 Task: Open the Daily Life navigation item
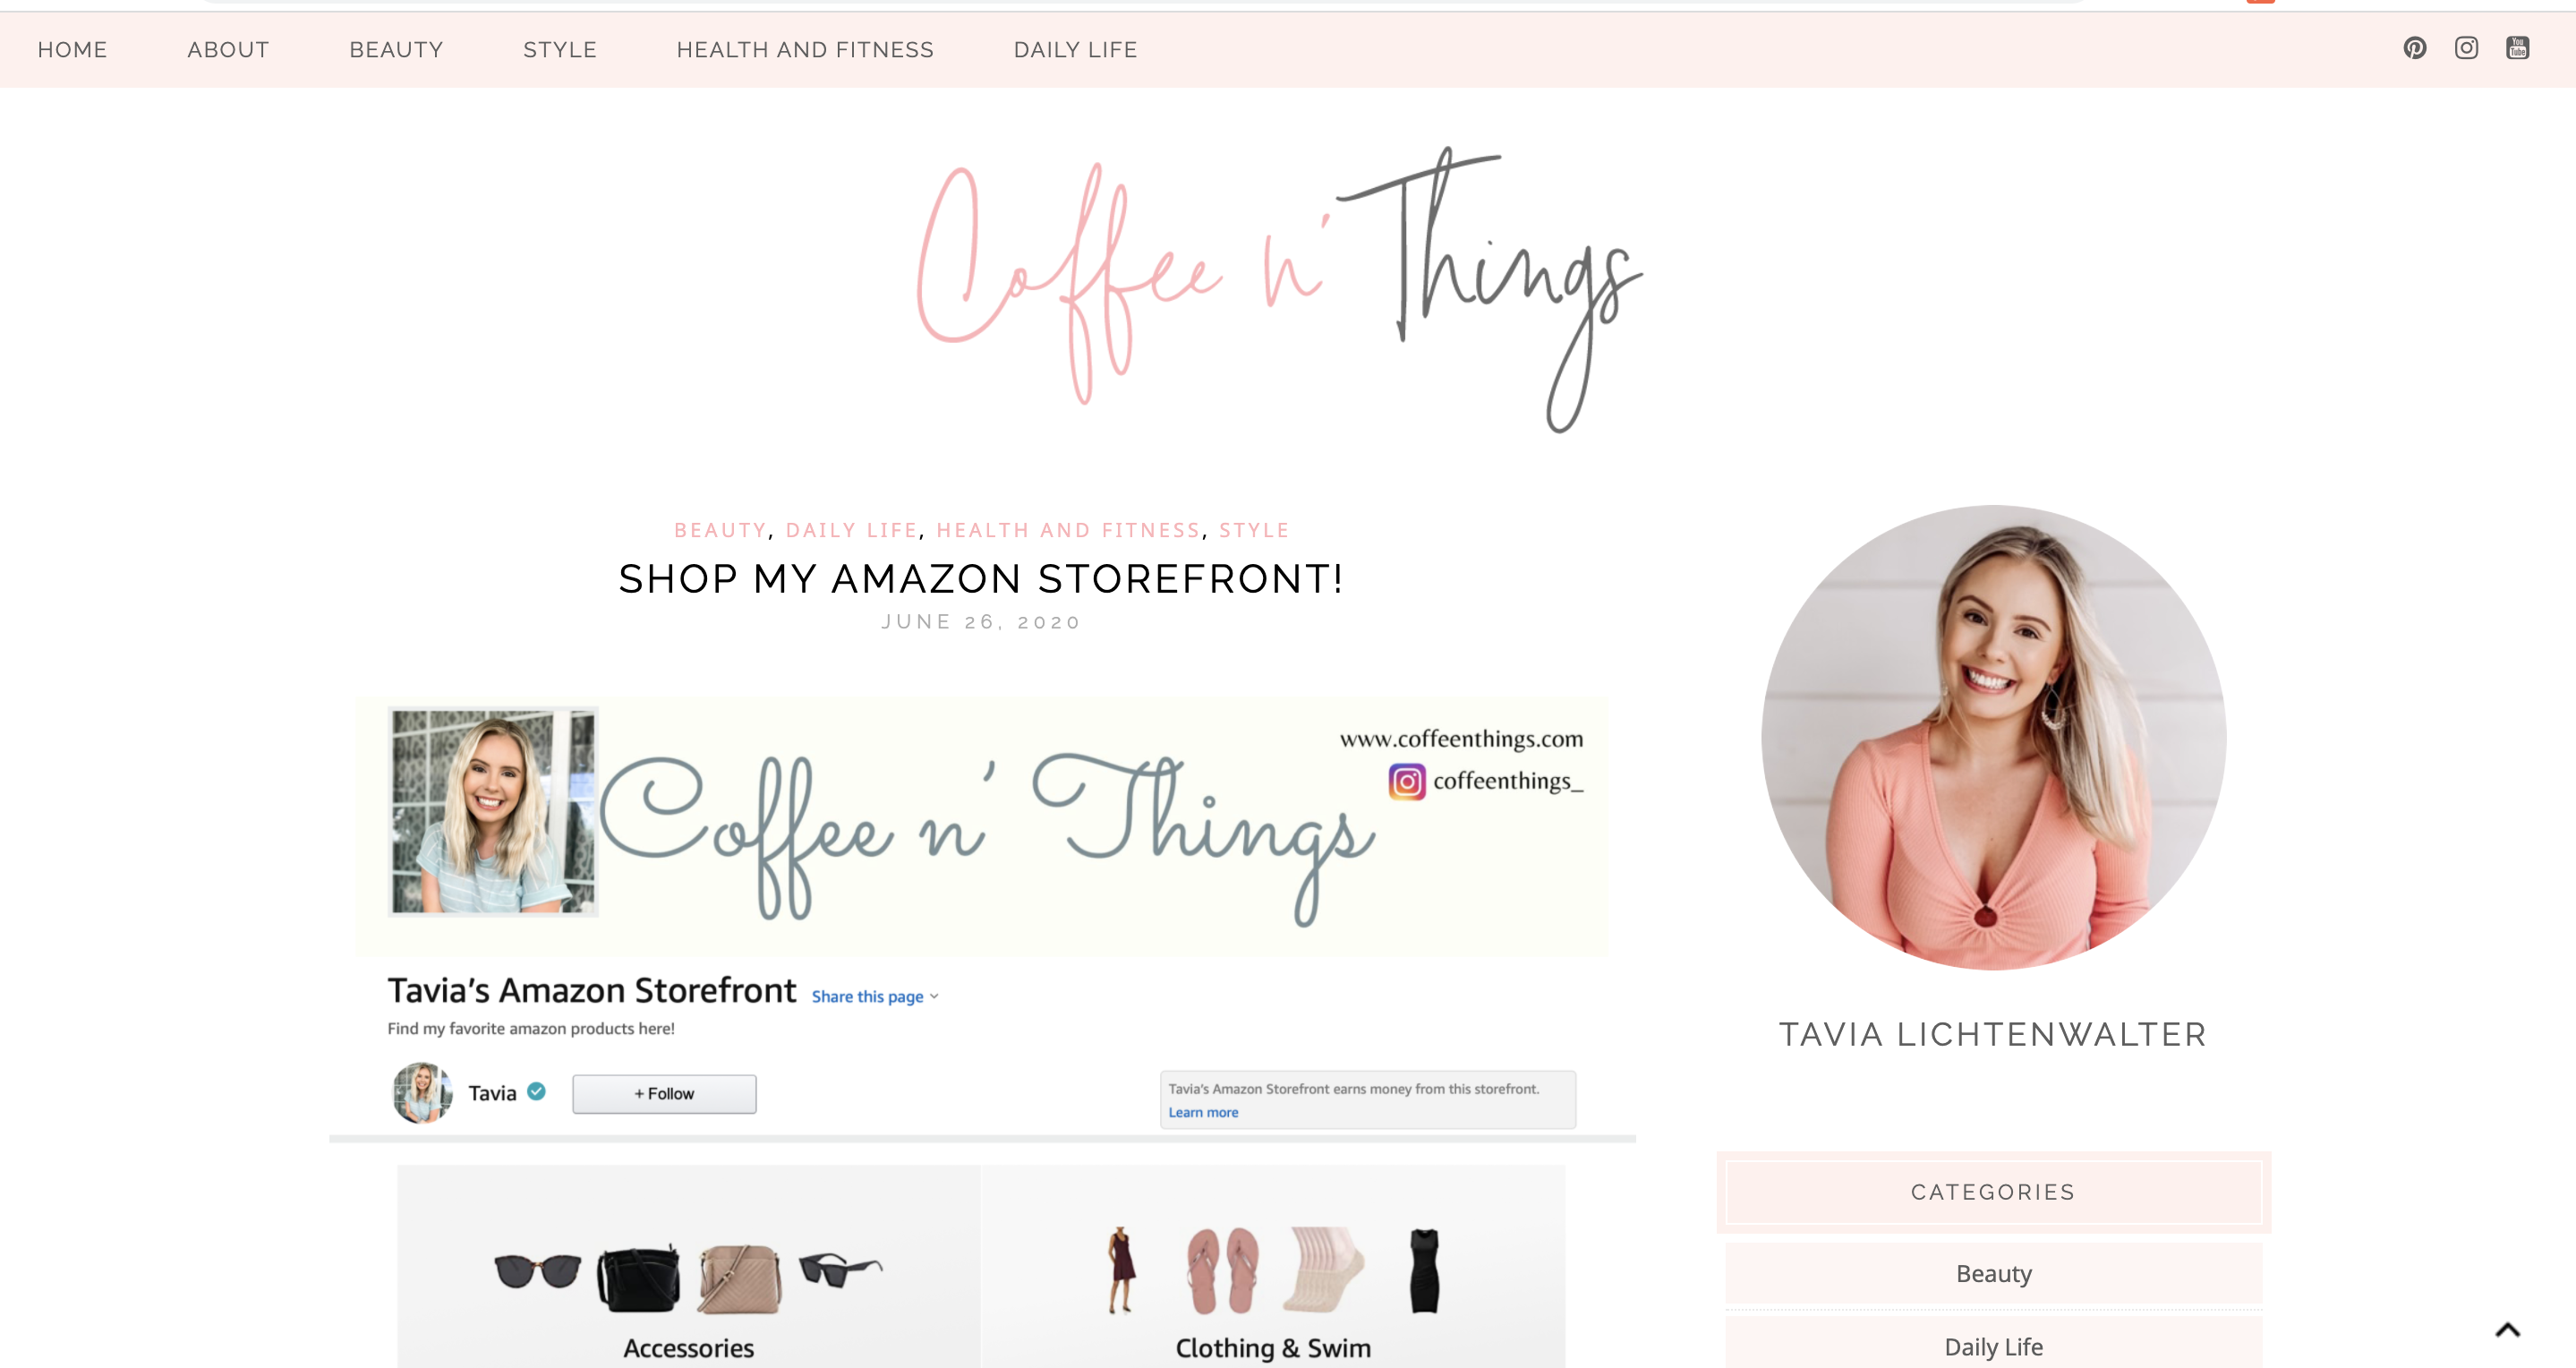coord(1075,50)
